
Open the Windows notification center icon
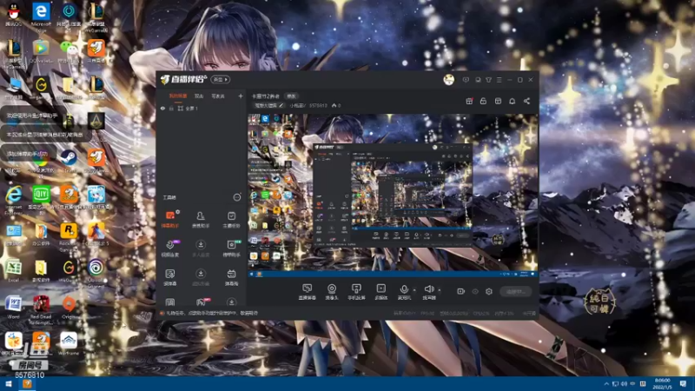click(x=684, y=384)
